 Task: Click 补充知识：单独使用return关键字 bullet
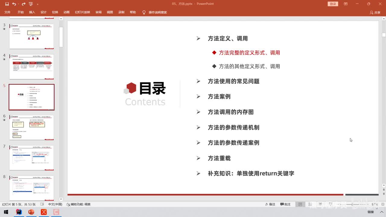251,174
